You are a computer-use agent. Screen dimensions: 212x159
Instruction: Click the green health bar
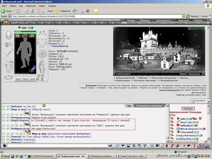(x=25, y=32)
